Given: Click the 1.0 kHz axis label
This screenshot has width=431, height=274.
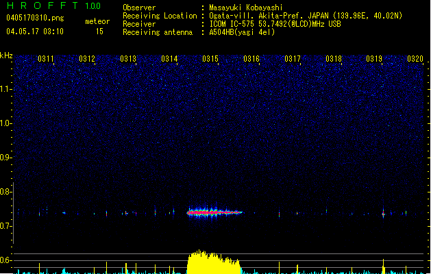Looking at the screenshot, I should [5, 123].
